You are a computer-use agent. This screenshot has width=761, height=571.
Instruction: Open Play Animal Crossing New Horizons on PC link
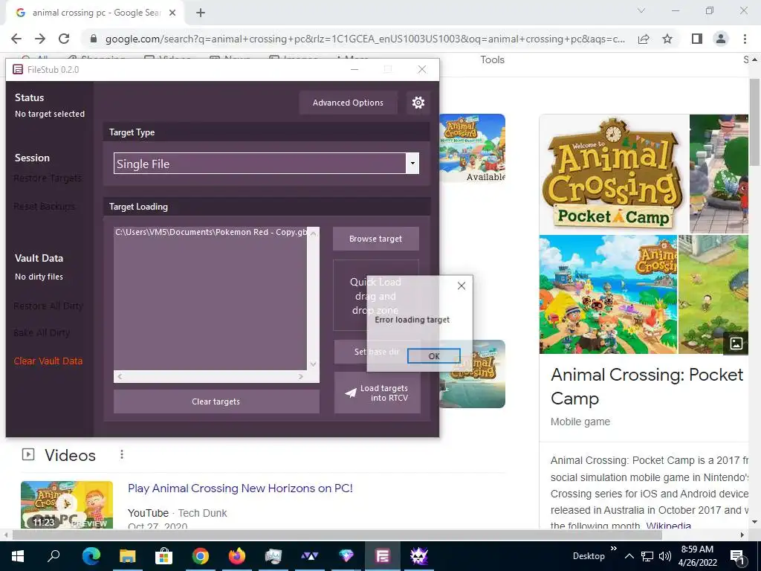tap(240, 488)
